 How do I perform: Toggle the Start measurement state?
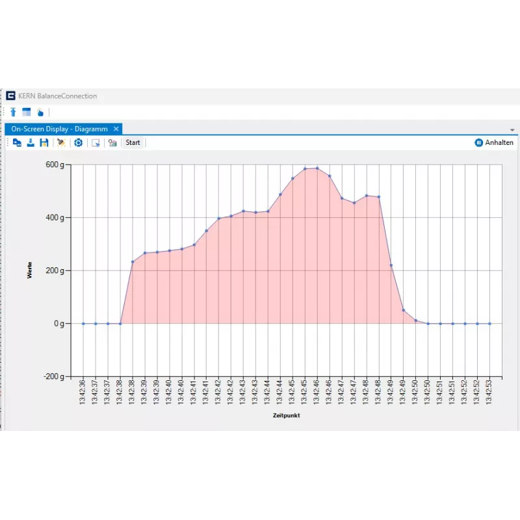coord(133,142)
